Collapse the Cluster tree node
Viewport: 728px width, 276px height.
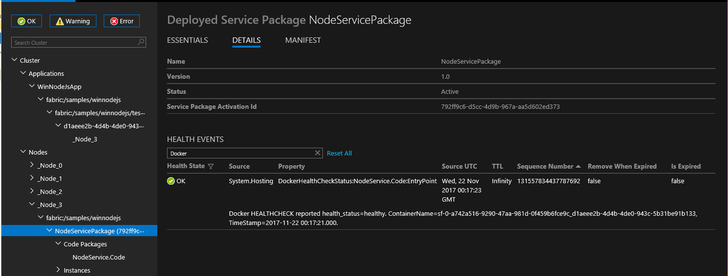click(15, 60)
